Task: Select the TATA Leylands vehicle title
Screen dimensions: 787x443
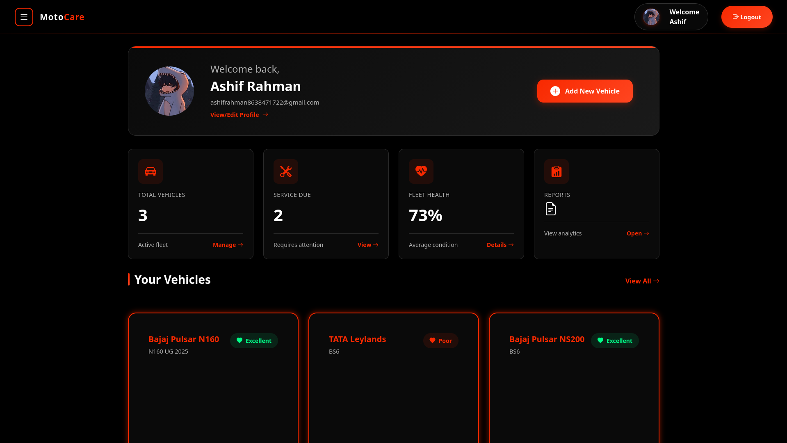Action: (357, 339)
